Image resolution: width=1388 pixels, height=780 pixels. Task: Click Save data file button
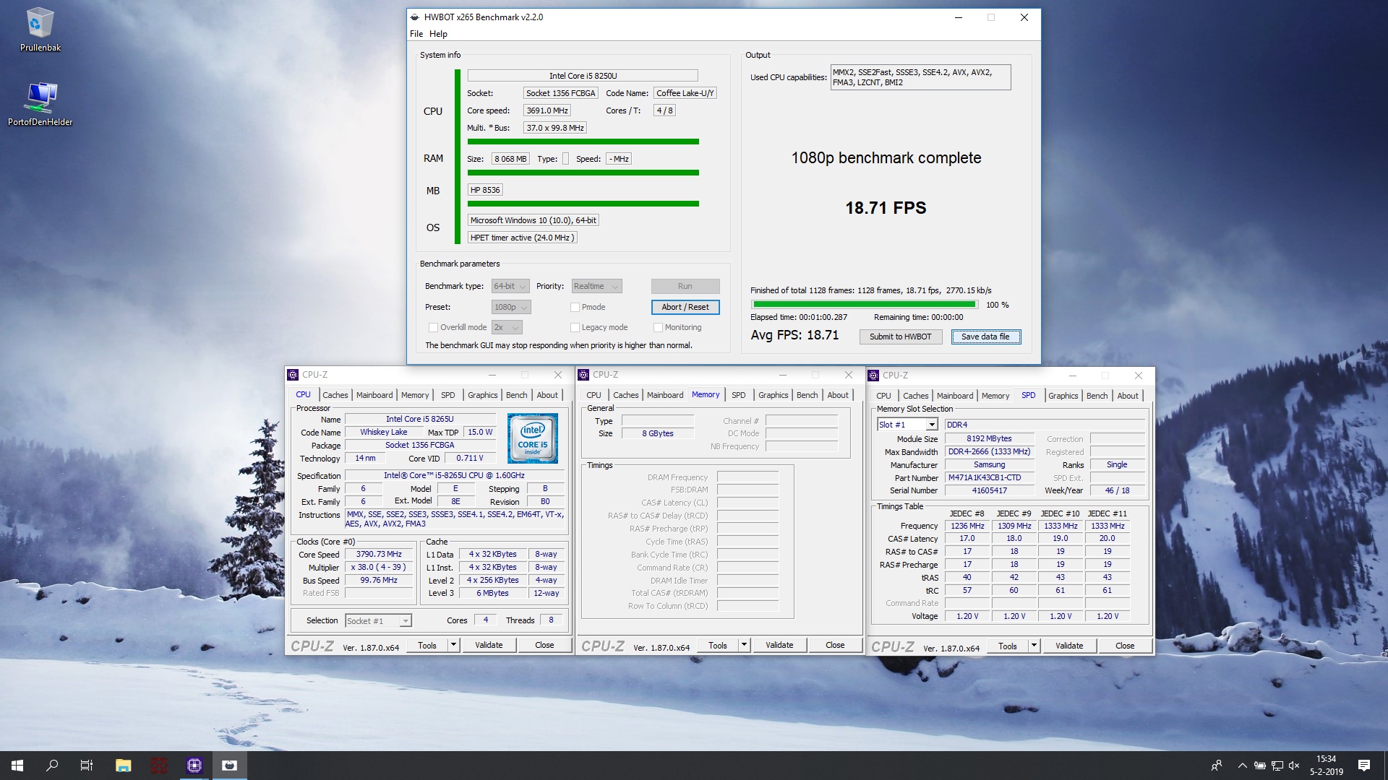(x=985, y=337)
